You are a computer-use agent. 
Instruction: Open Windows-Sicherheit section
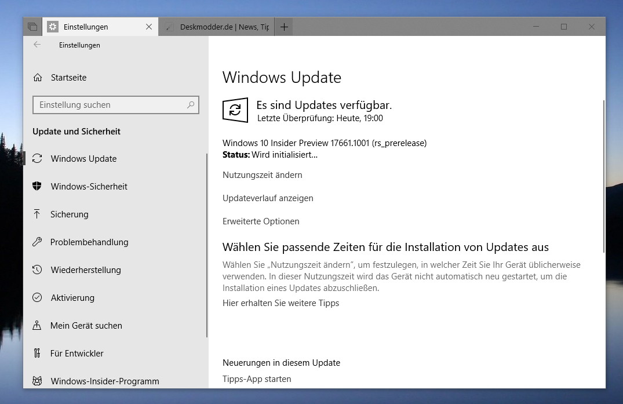[x=89, y=186]
